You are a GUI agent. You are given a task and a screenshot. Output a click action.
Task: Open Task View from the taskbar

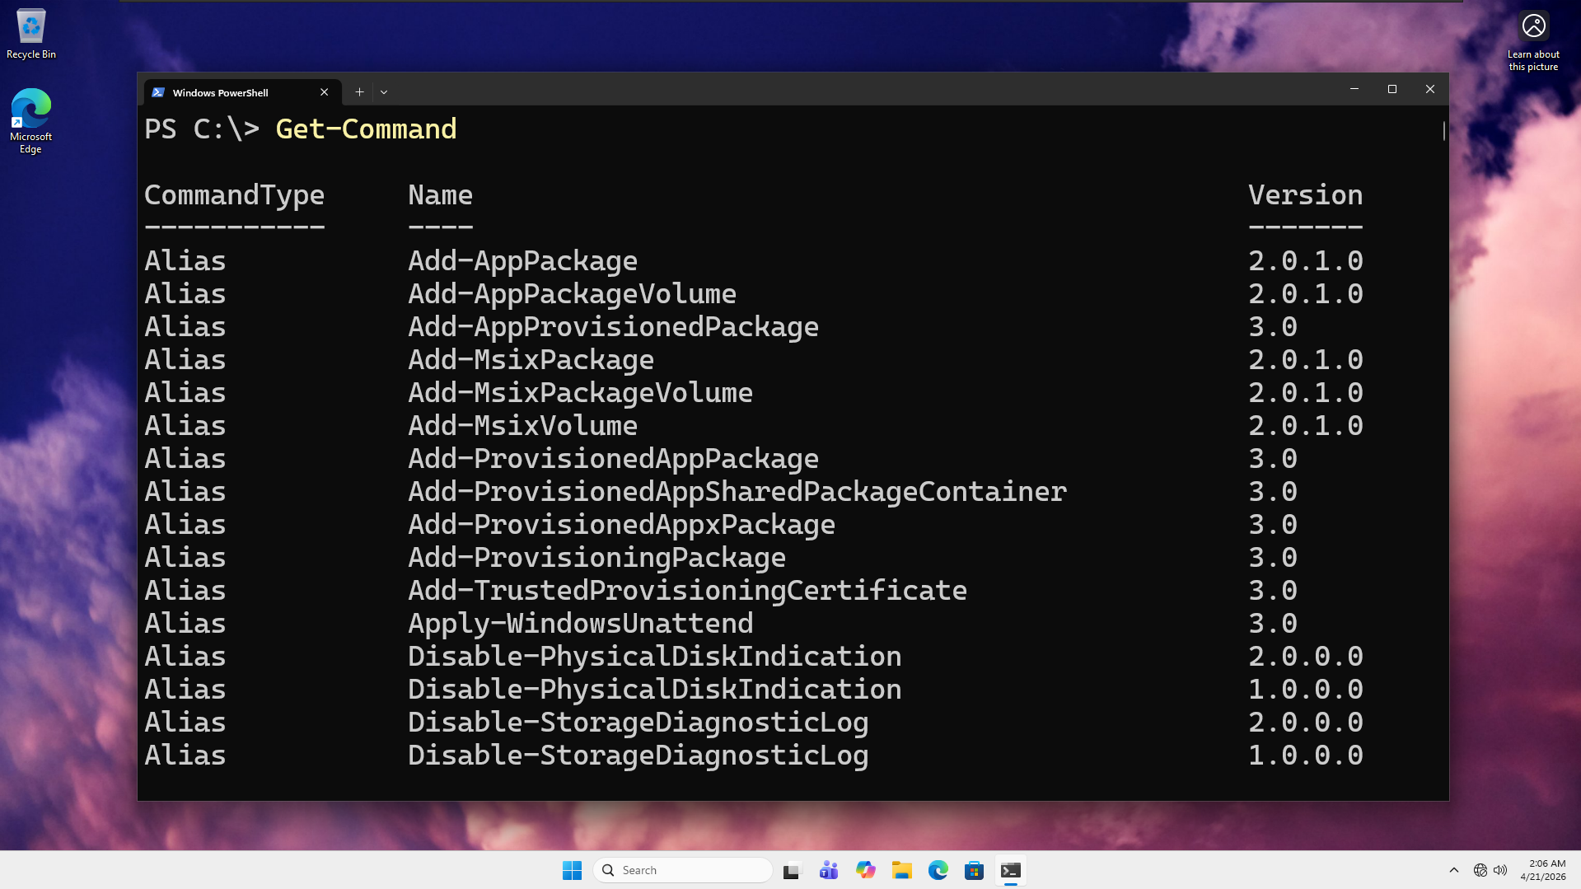tap(793, 870)
